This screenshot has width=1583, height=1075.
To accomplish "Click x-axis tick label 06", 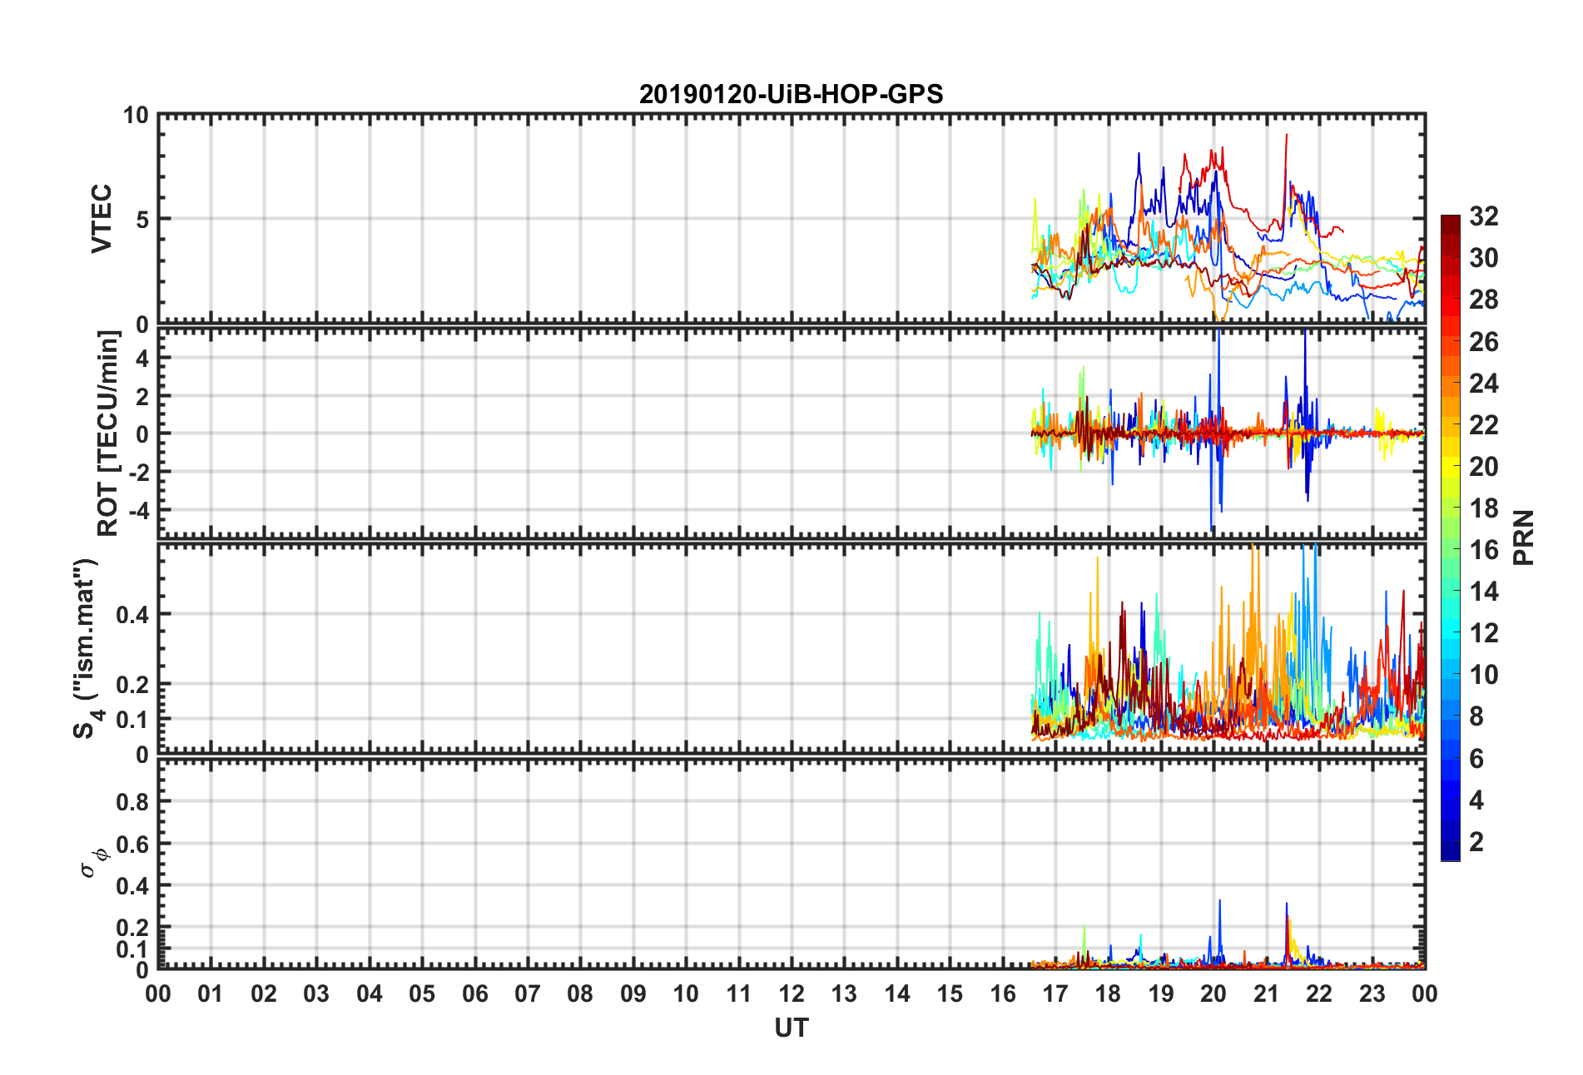I will (475, 994).
